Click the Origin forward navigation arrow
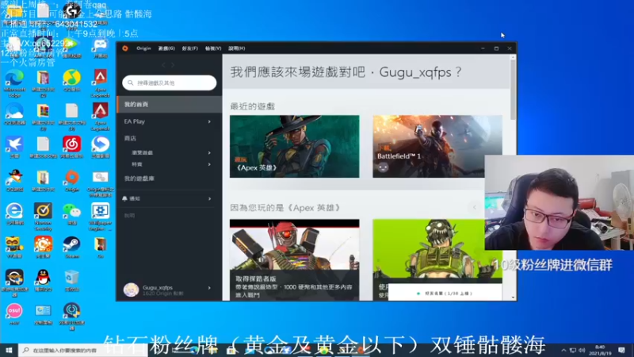 (x=173, y=65)
